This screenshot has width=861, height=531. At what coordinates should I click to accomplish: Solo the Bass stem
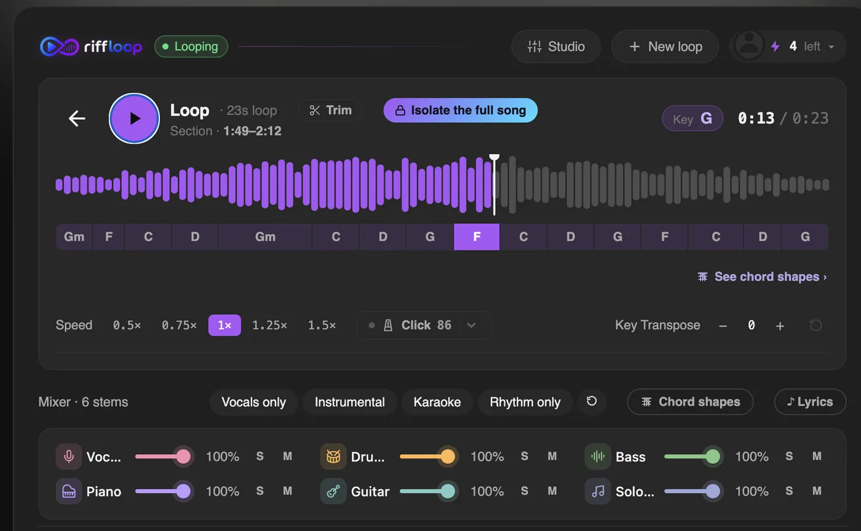[x=789, y=456]
